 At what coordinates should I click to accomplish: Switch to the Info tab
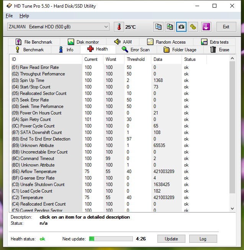(x=66, y=50)
